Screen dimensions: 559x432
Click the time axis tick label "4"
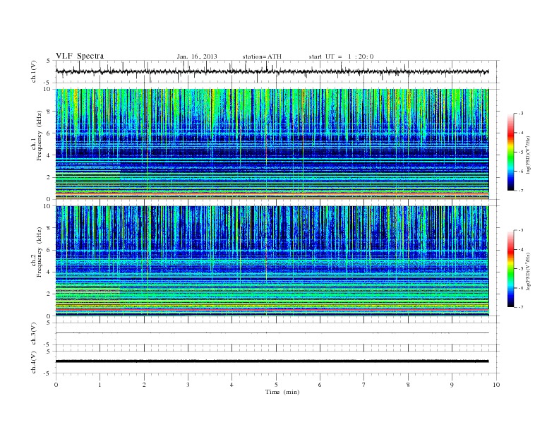232,385
